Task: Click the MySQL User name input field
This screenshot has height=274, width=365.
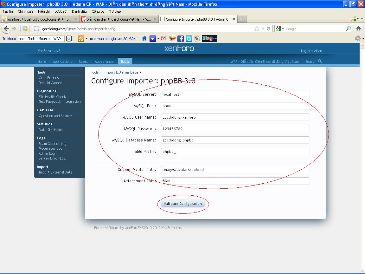Action: (235, 117)
